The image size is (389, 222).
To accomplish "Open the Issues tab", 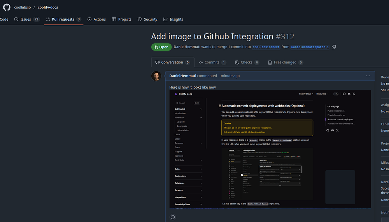I will click(x=27, y=19).
